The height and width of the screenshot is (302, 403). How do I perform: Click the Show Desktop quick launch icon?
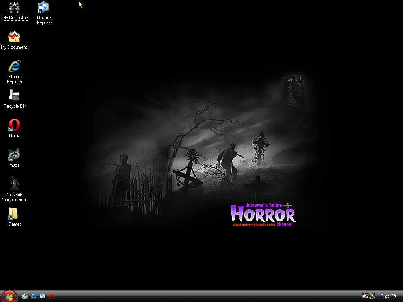tap(24, 296)
